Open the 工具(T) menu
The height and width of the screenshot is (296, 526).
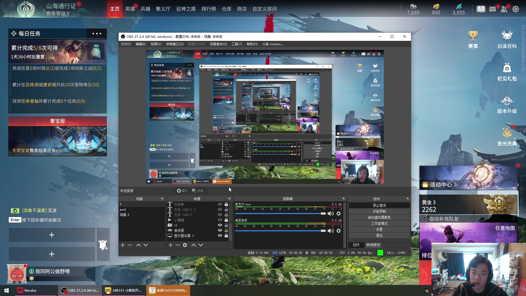coord(236,44)
